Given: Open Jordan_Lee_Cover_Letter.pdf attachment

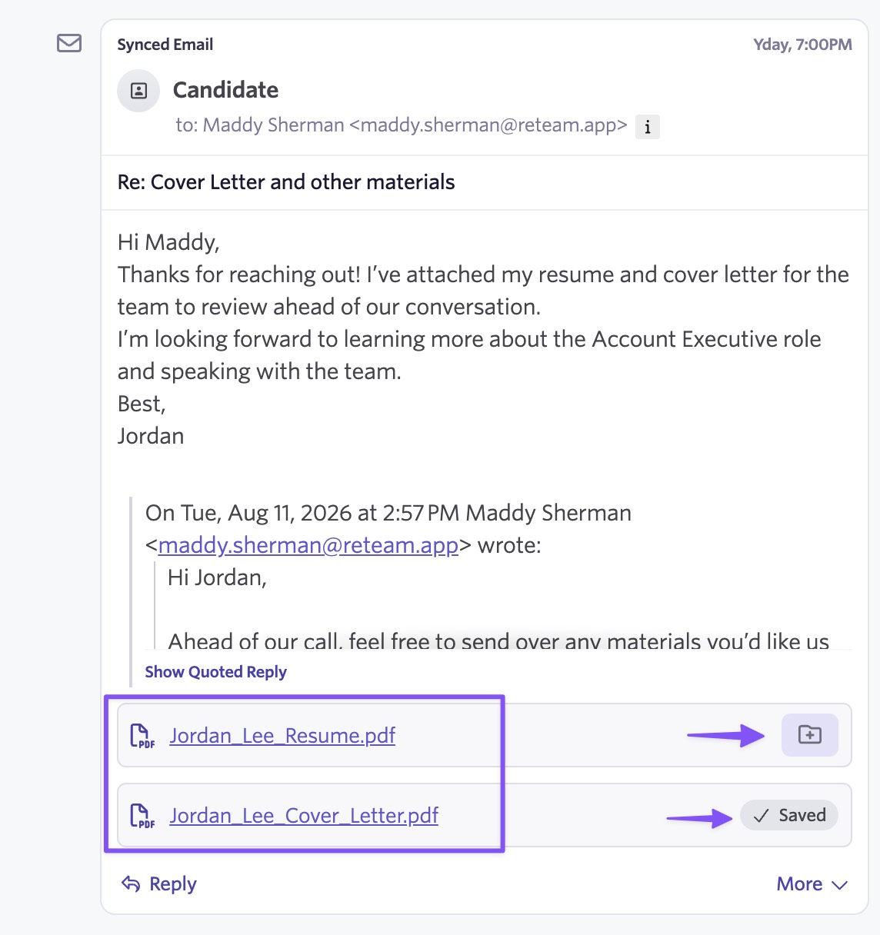Looking at the screenshot, I should click(x=304, y=816).
